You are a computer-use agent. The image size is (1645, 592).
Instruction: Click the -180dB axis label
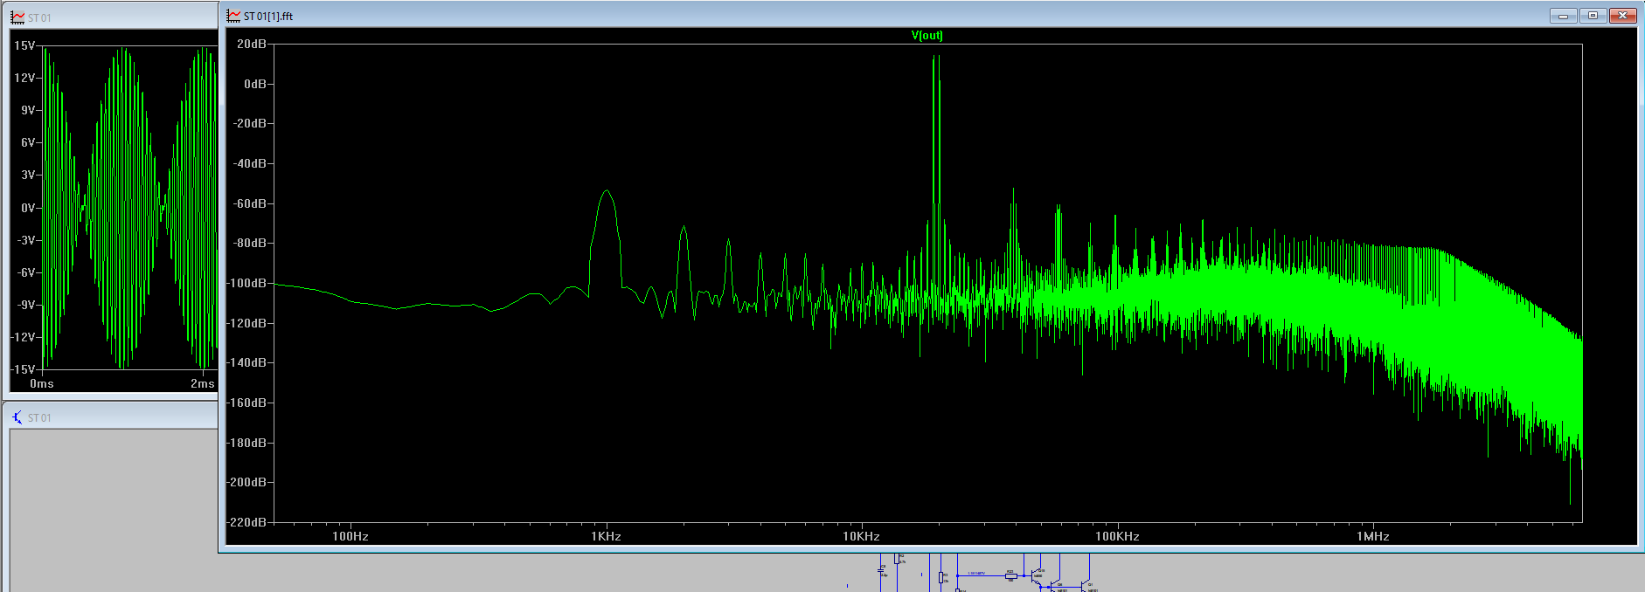point(247,443)
